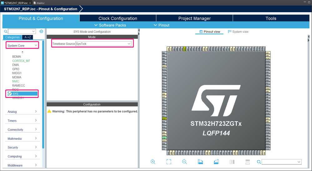Click the horizontal split view icon

point(248,162)
